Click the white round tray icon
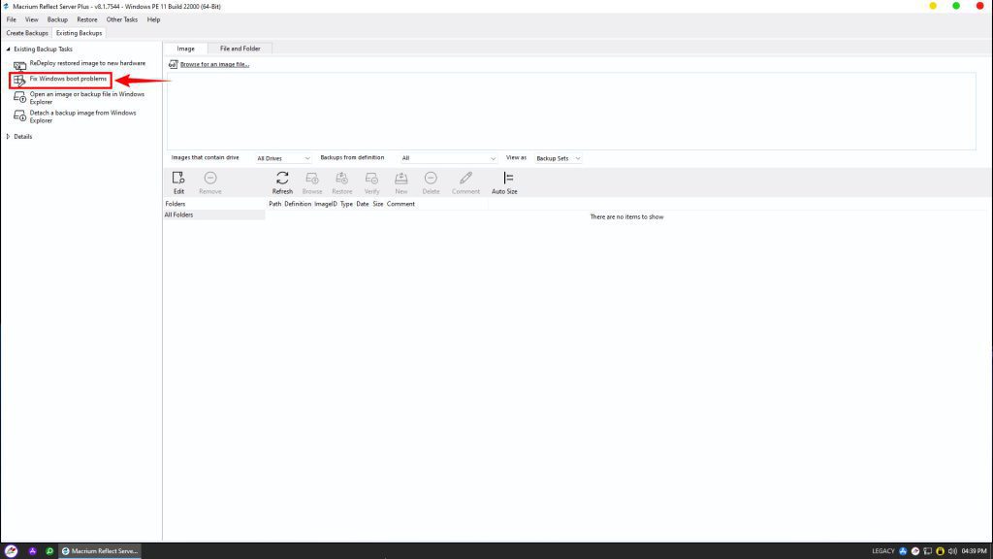This screenshot has width=993, height=559. pyautogui.click(x=915, y=551)
